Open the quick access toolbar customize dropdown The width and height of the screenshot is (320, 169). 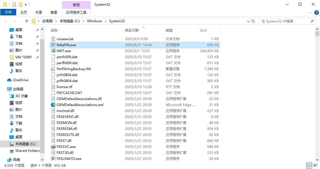tap(26, 5)
